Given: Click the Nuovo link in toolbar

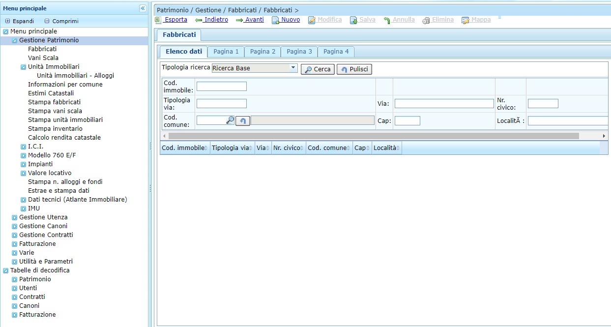Looking at the screenshot, I should coord(291,20).
